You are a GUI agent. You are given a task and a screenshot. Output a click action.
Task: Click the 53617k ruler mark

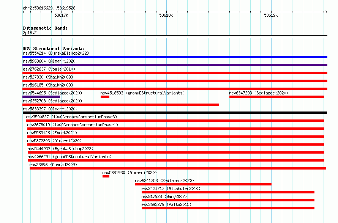pyautogui.click(x=61, y=15)
